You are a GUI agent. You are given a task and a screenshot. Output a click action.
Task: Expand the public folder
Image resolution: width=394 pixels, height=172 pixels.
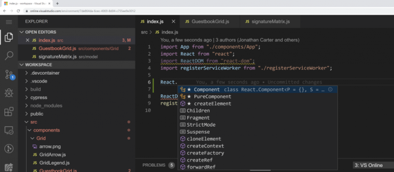(x=77, y=114)
